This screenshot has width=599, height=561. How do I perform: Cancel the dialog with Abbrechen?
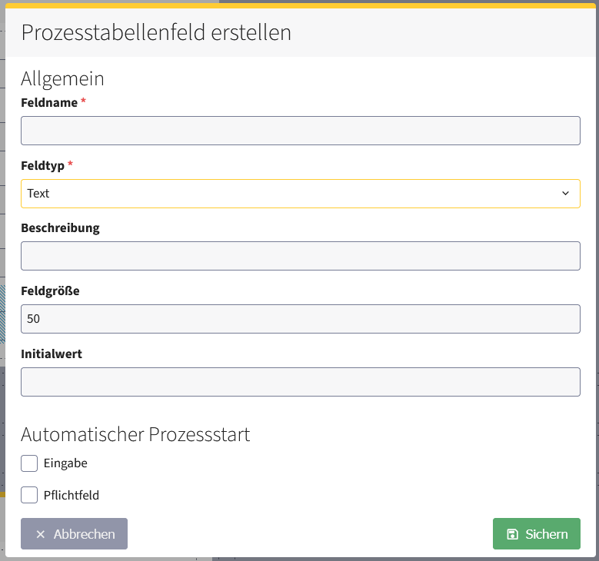pyautogui.click(x=75, y=534)
